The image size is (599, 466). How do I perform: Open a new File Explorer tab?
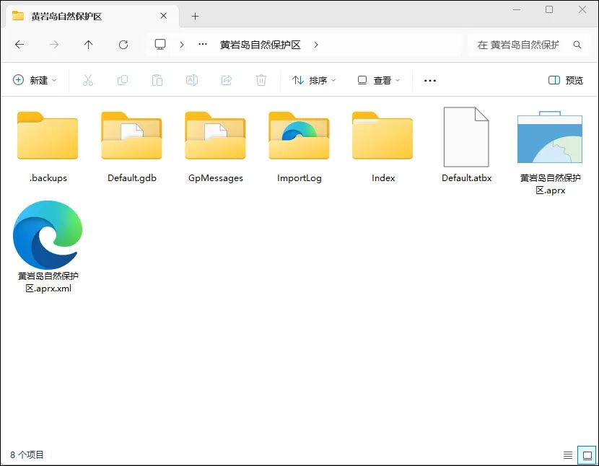[195, 15]
